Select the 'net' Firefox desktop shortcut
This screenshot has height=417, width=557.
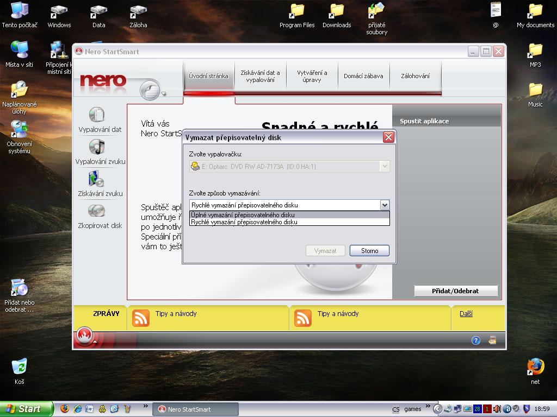pos(535,371)
